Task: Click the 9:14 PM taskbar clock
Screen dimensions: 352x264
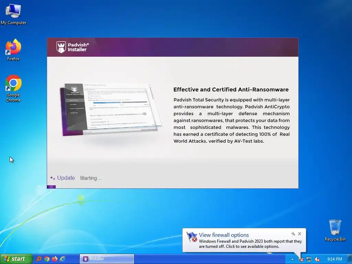Action: pos(334,259)
